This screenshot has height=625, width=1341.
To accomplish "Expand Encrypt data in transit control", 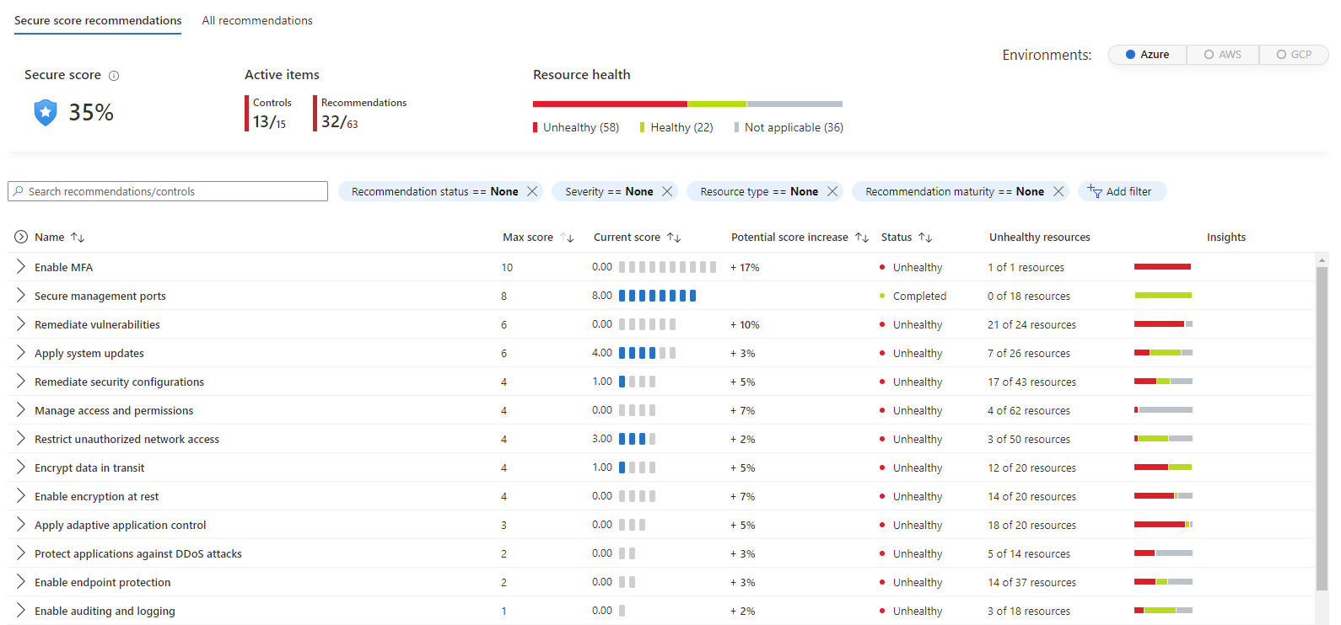I will (21, 467).
